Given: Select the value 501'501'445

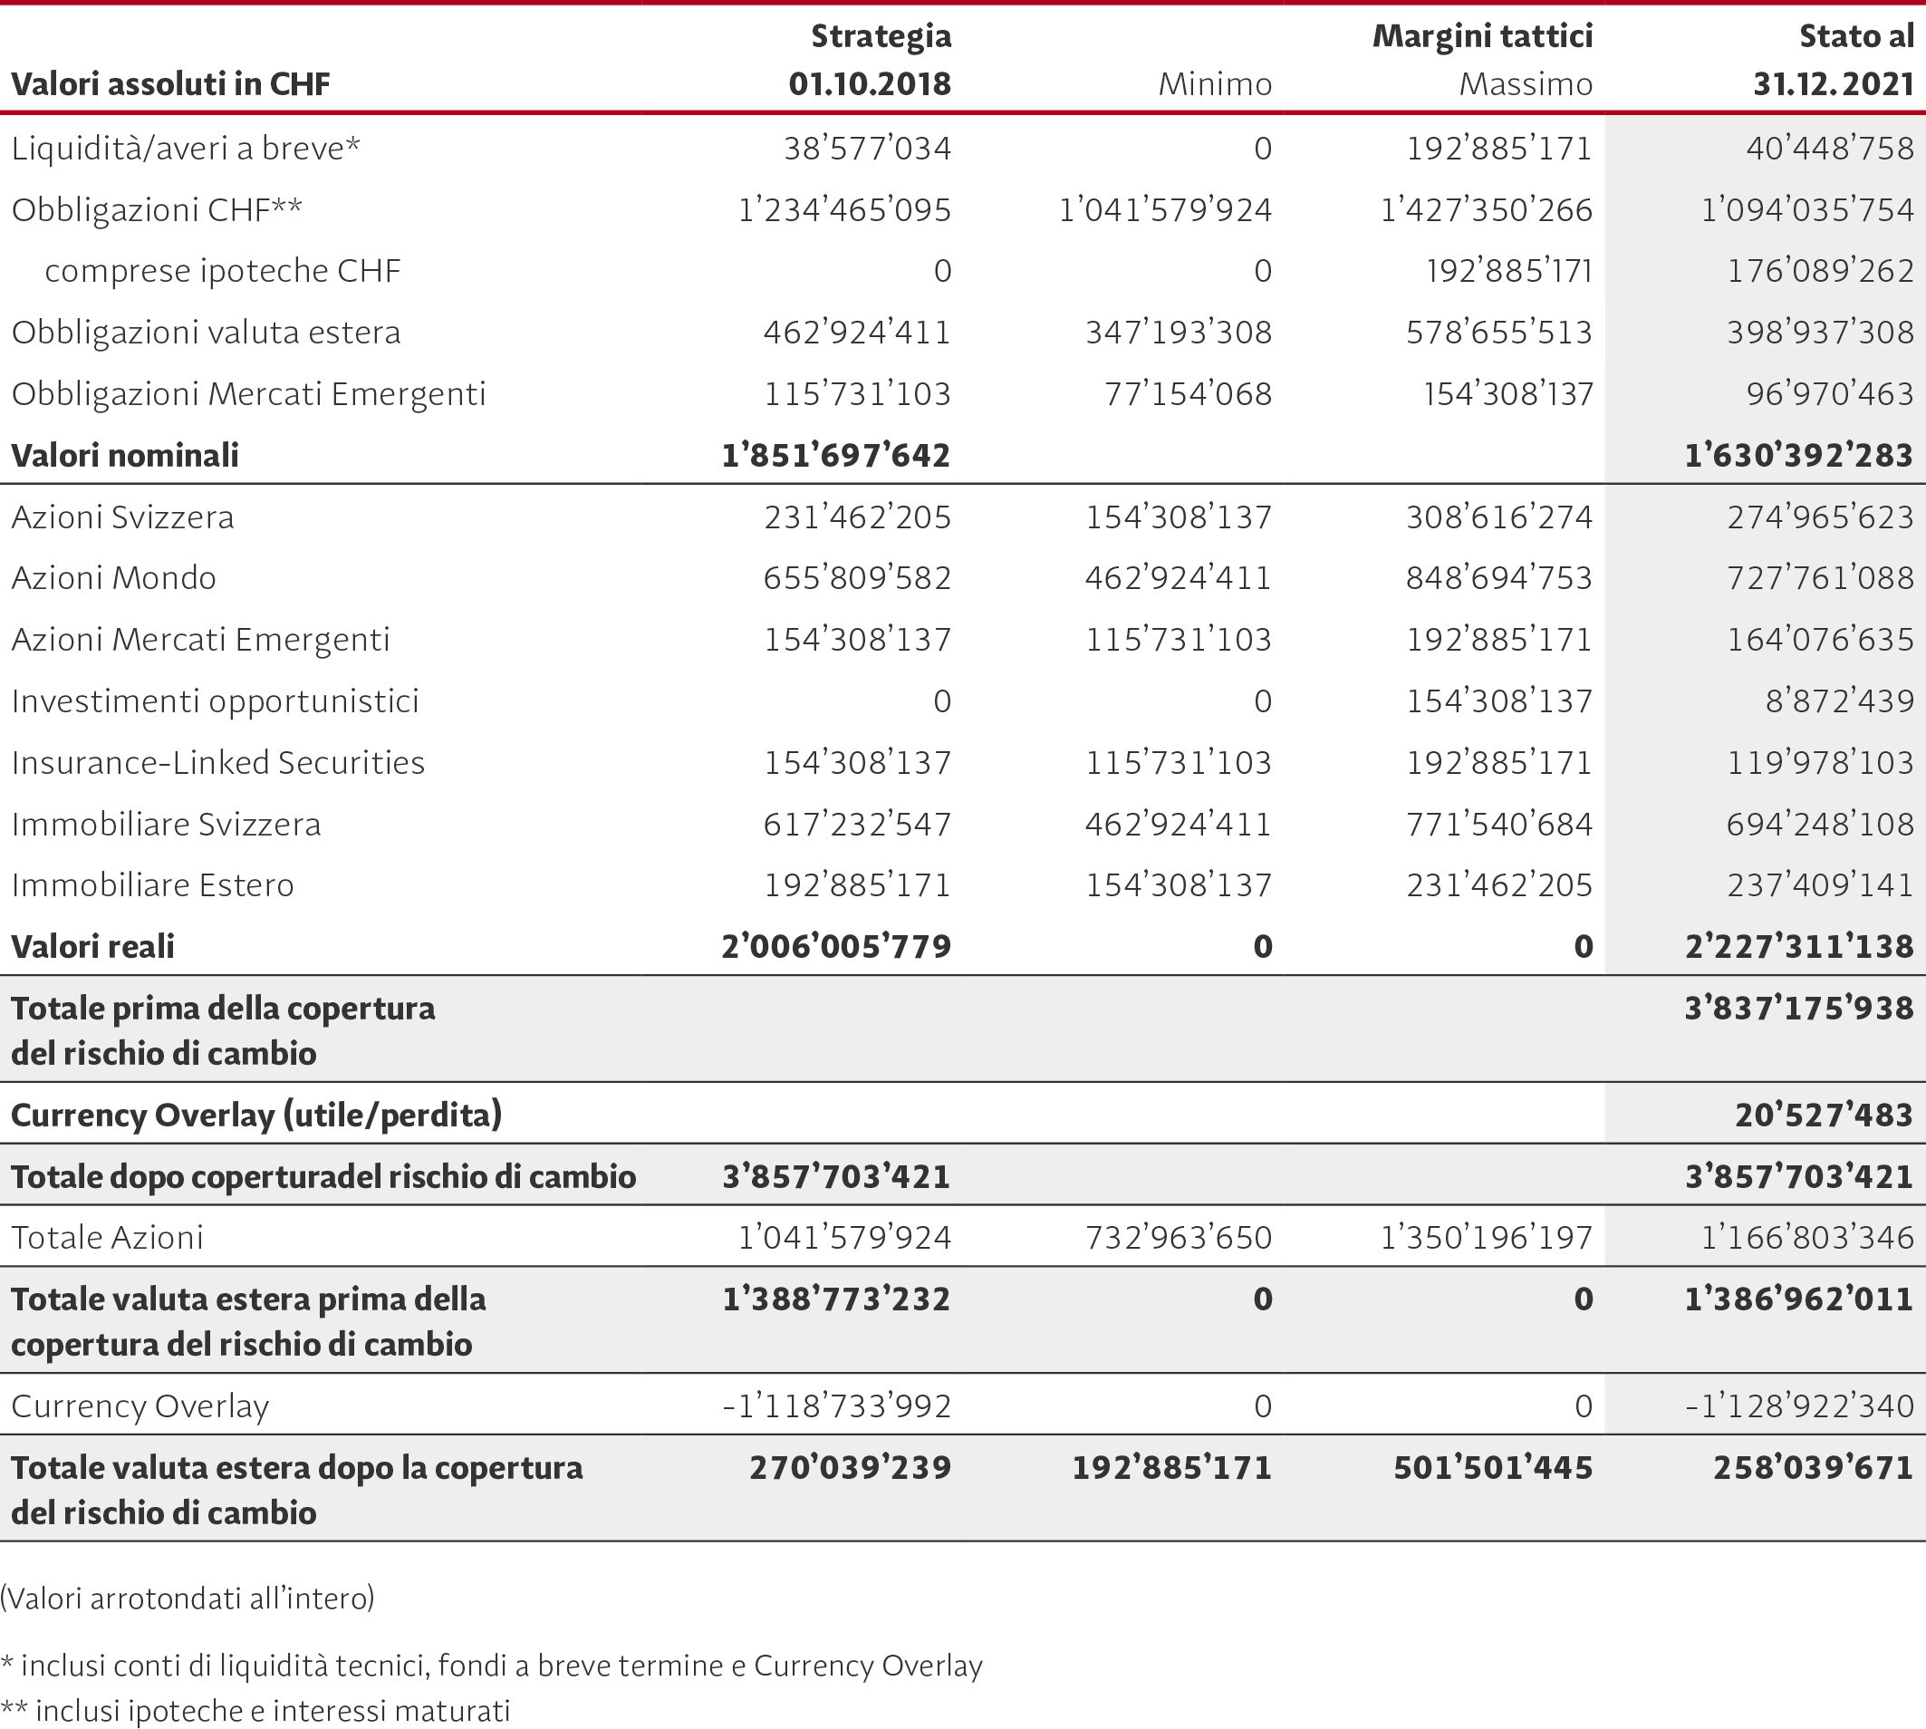Looking at the screenshot, I should coord(1493,1468).
